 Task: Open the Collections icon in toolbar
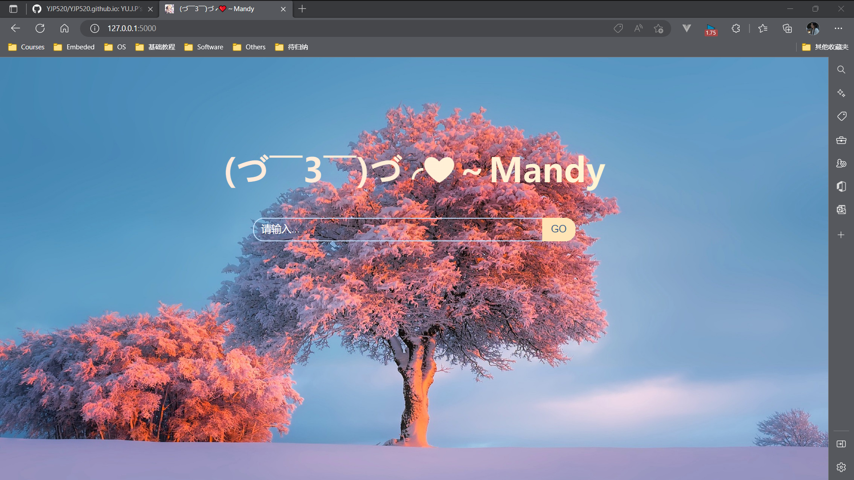787,28
